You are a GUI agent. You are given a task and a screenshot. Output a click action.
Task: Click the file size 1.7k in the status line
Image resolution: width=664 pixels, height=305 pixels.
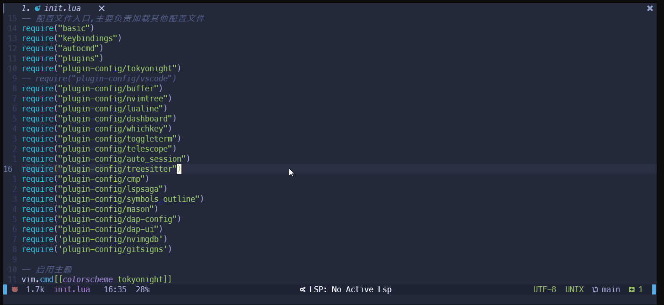click(35, 289)
